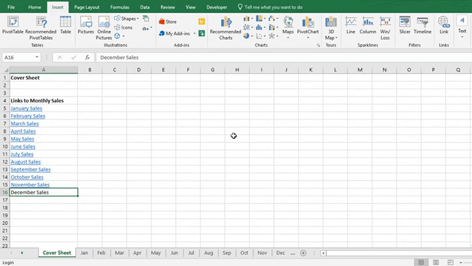Switch to the Formulas ribbon tab
Screen dimensions: 472x266
point(120,7)
